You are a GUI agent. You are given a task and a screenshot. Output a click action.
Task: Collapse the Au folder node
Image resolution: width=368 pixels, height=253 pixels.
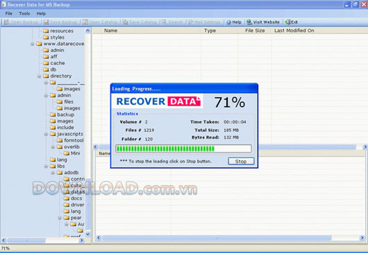pos(67,225)
